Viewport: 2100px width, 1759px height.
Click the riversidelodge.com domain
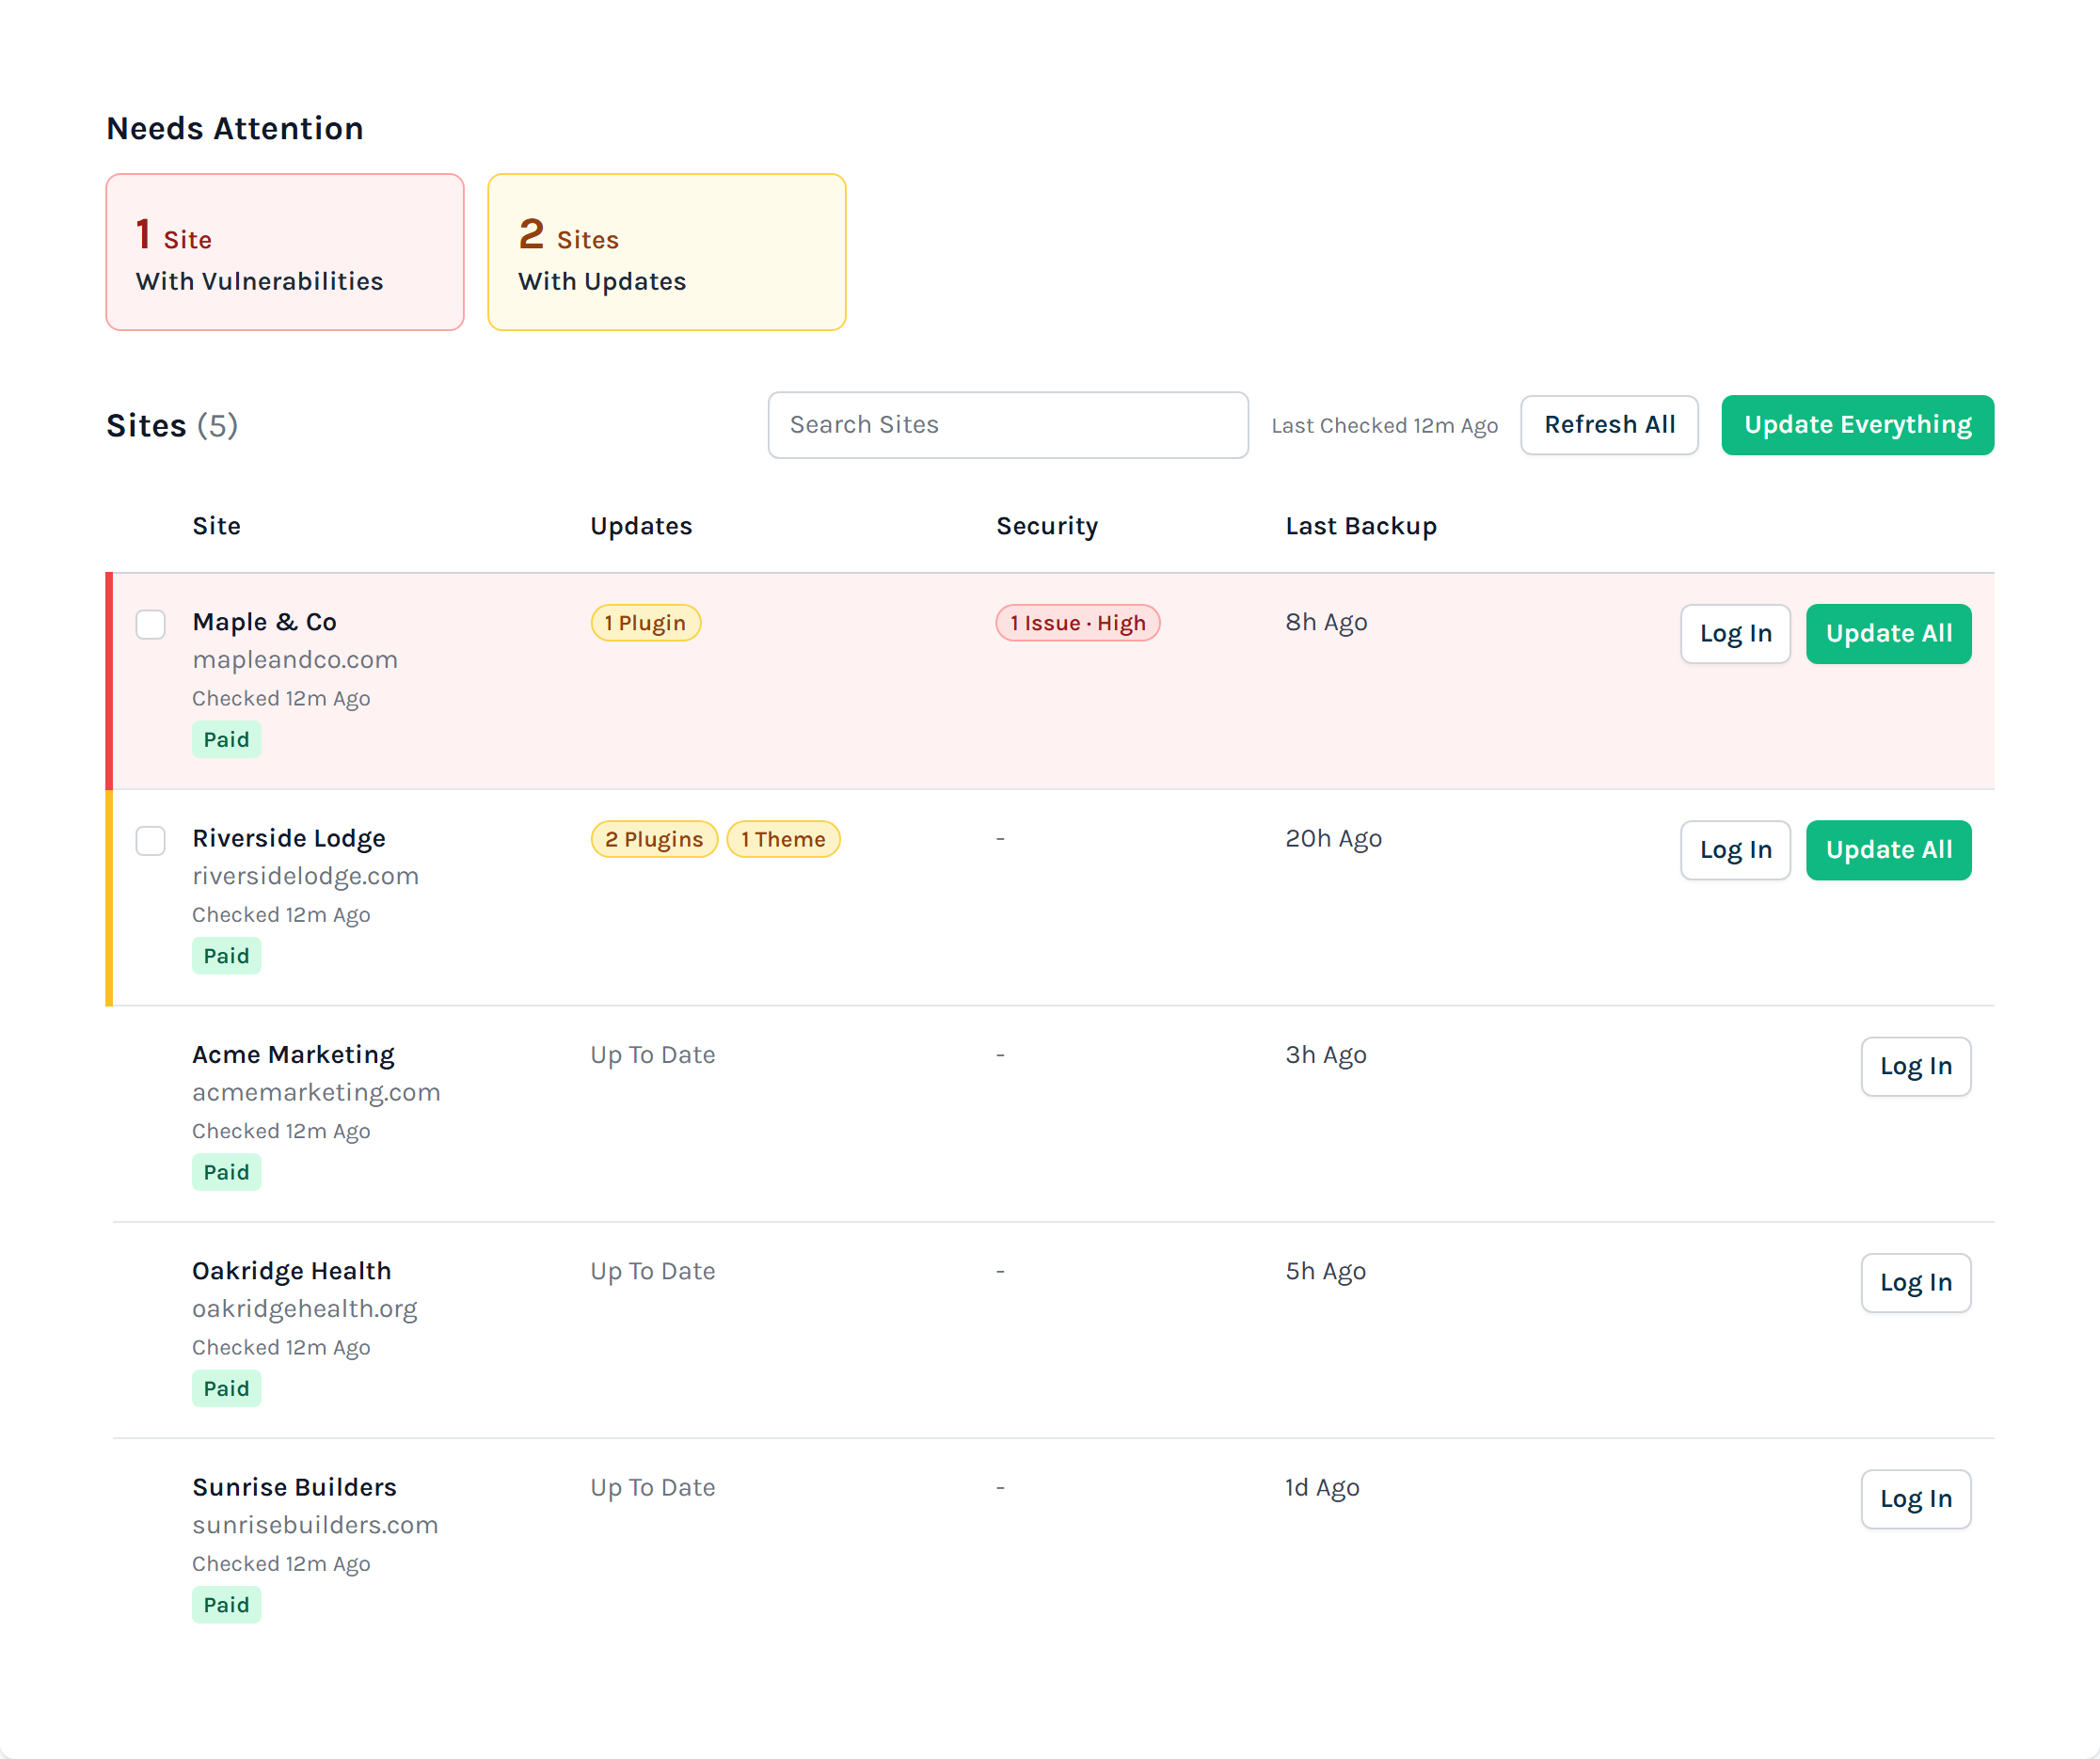click(305, 876)
